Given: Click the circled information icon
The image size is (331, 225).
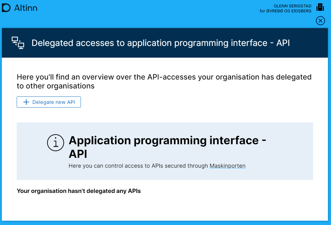Looking at the screenshot, I should [56, 143].
